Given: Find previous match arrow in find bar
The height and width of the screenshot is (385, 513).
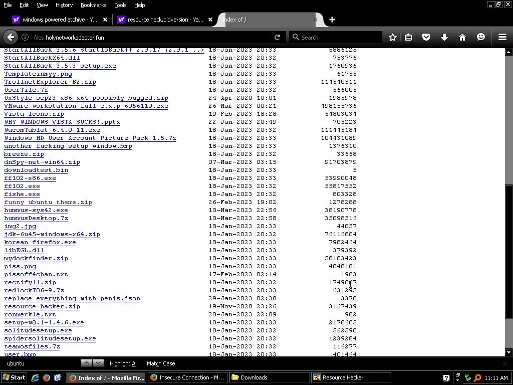Looking at the screenshot, I should click(x=86, y=363).
